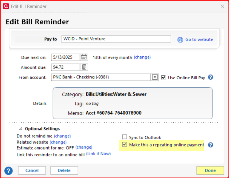Click the Amount due field showing 94.72

65,67
